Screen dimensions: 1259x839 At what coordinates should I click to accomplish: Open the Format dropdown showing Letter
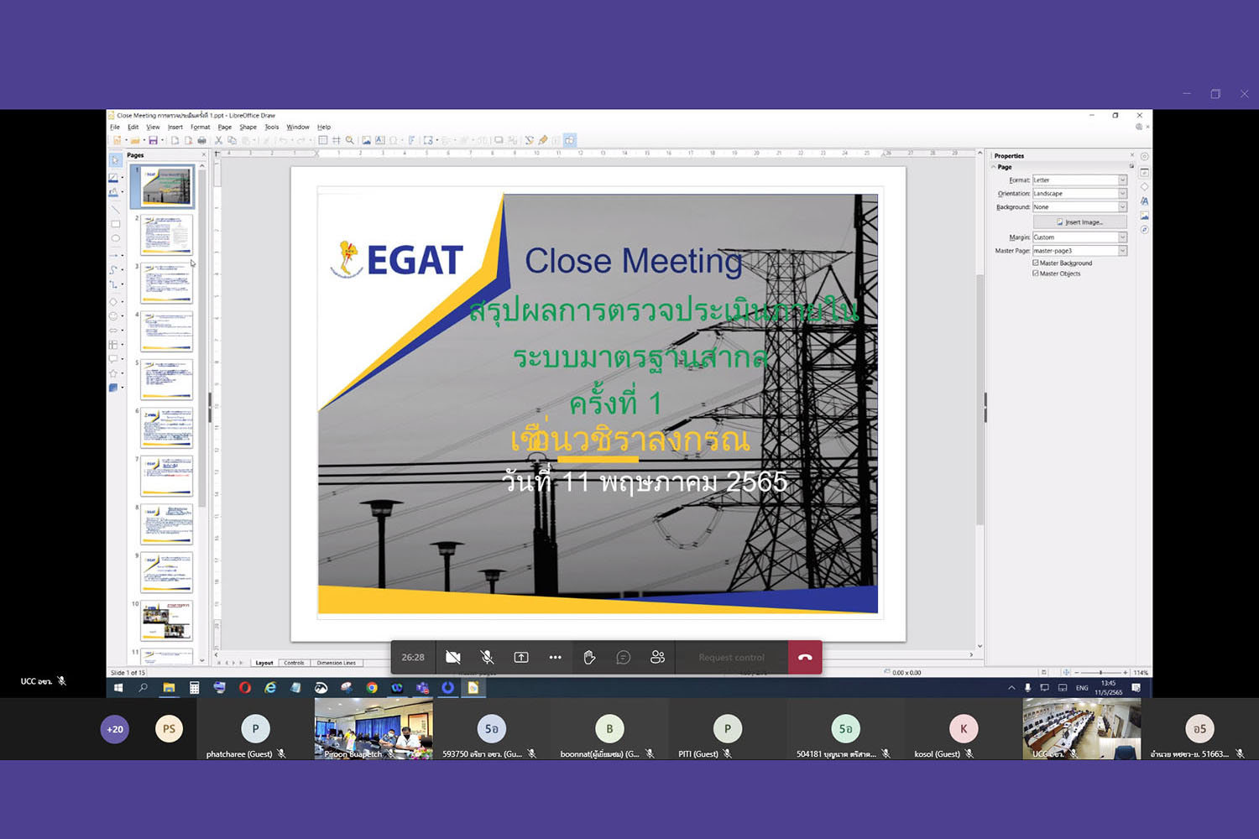coord(1122,180)
